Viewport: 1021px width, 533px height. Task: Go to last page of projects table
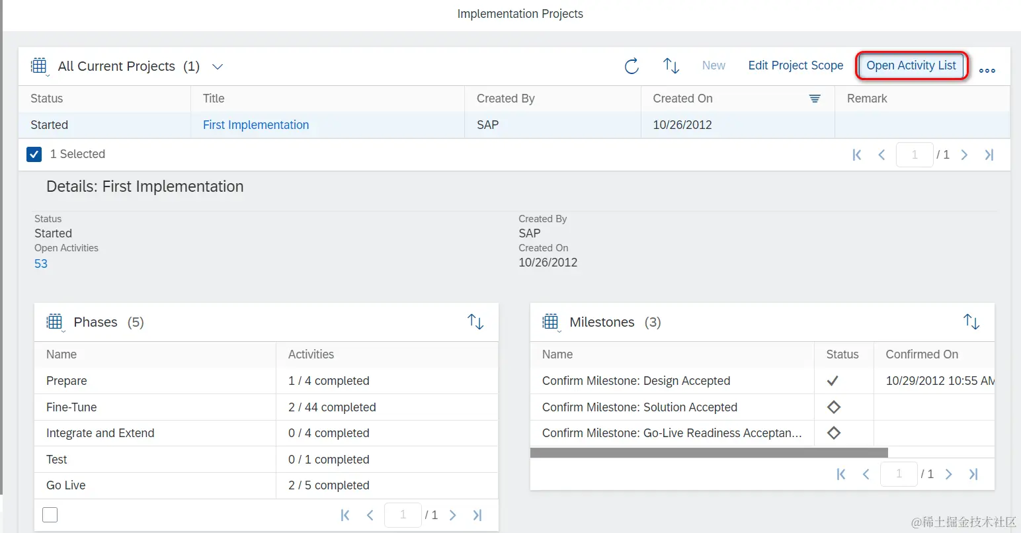coord(989,155)
